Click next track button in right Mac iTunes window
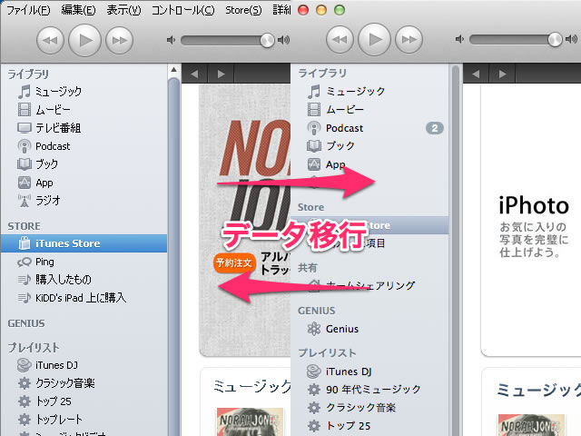Viewport: 581px width, 436px height. pyautogui.click(x=409, y=39)
